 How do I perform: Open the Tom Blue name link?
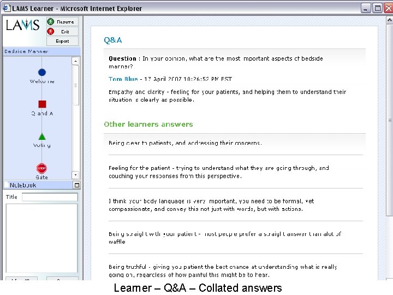point(123,79)
